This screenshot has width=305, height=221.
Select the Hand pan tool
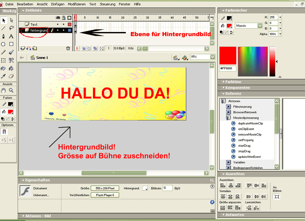(x=3, y=90)
